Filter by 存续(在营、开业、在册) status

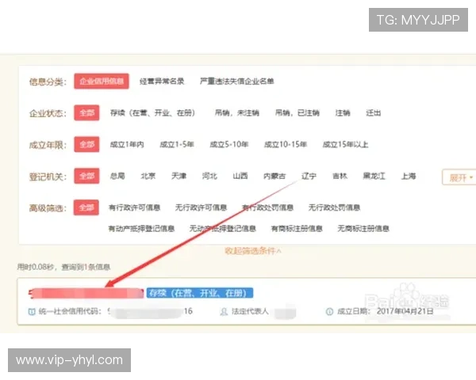tap(152, 113)
